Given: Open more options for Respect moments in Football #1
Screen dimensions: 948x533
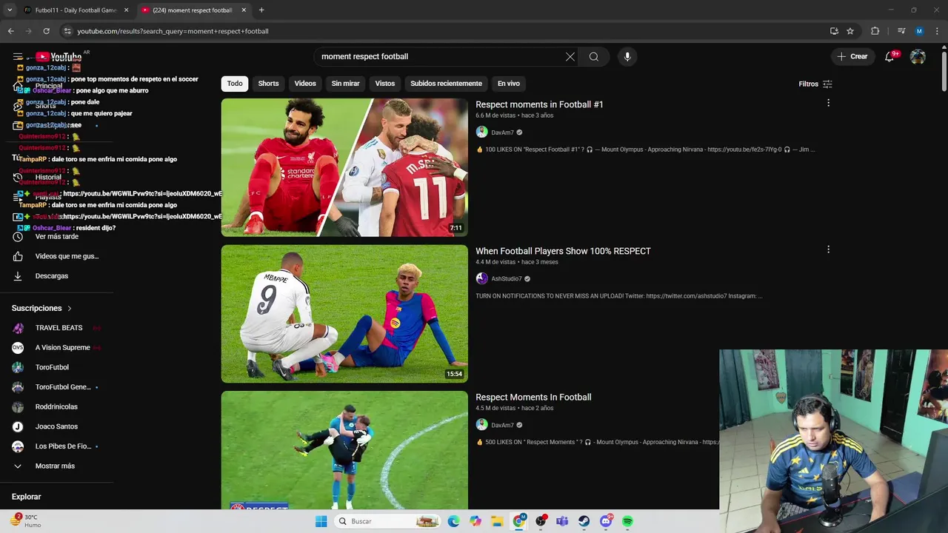Looking at the screenshot, I should tap(828, 103).
